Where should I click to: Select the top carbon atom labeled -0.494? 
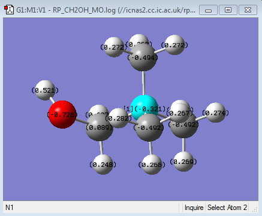coord(143,58)
